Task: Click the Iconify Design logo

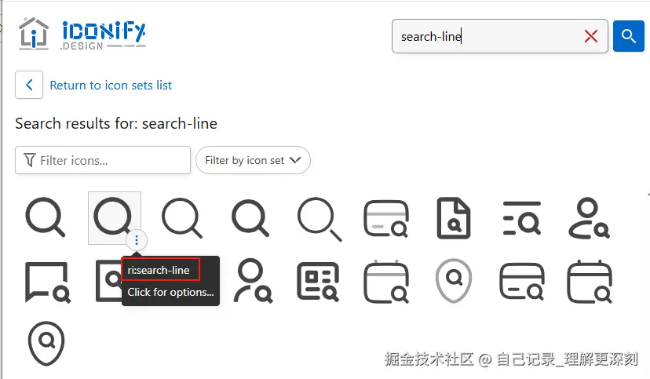Action: [82, 35]
